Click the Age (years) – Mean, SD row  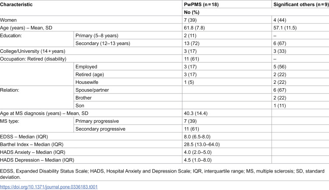click(164, 28)
